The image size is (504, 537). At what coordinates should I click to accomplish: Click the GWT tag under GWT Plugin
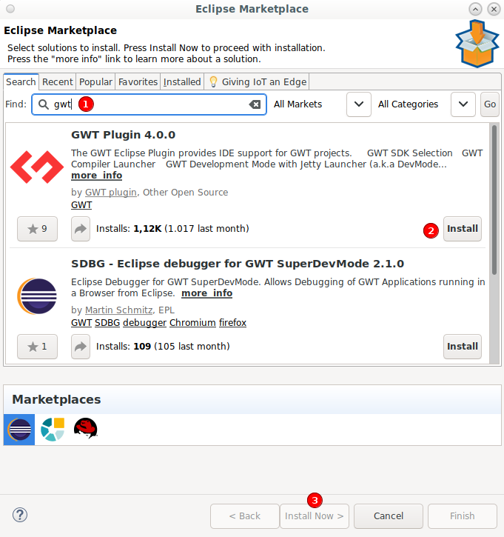click(81, 205)
